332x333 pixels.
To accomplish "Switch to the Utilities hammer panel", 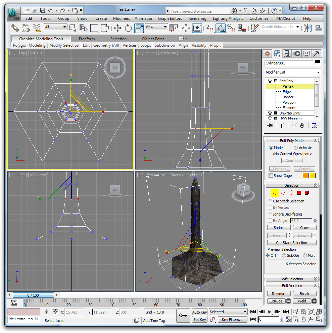I will coord(316,53).
